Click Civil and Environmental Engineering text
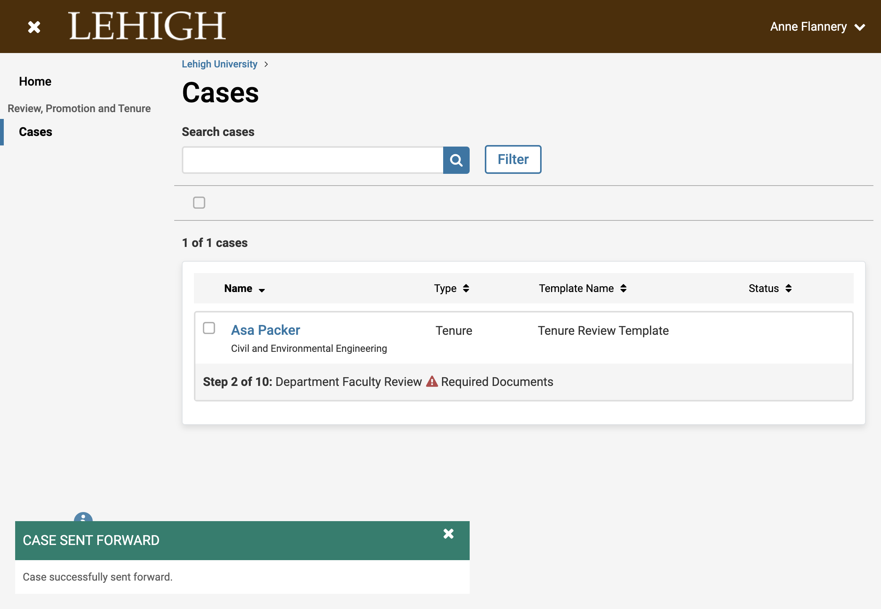This screenshot has height=609, width=881. tap(309, 348)
